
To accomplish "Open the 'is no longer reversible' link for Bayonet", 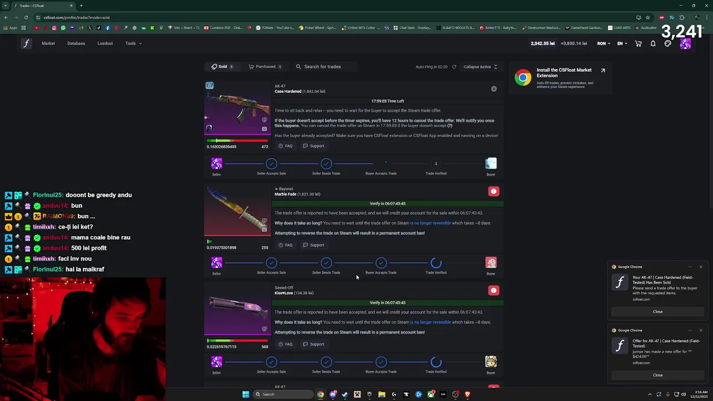I will click(430, 223).
